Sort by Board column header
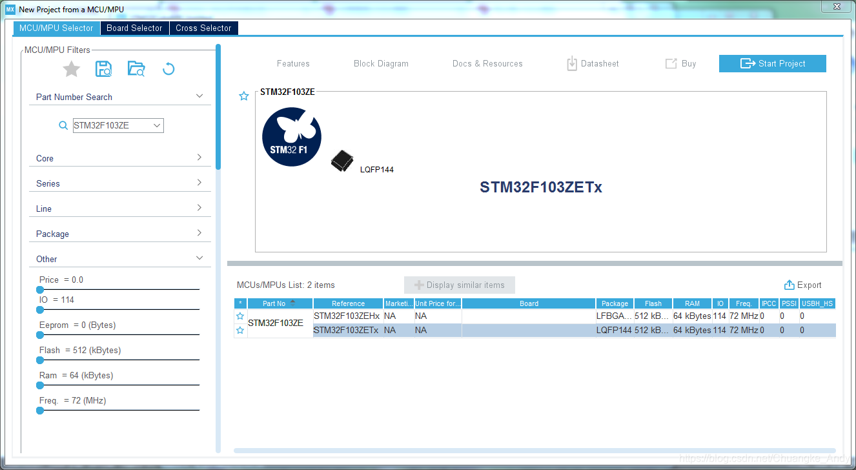 [529, 303]
